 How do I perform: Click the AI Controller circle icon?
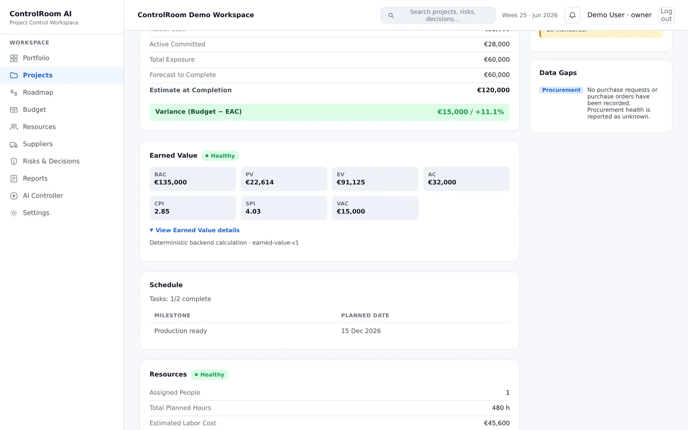14,196
